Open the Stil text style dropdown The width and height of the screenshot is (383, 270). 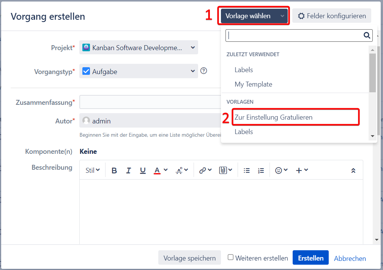[93, 171]
